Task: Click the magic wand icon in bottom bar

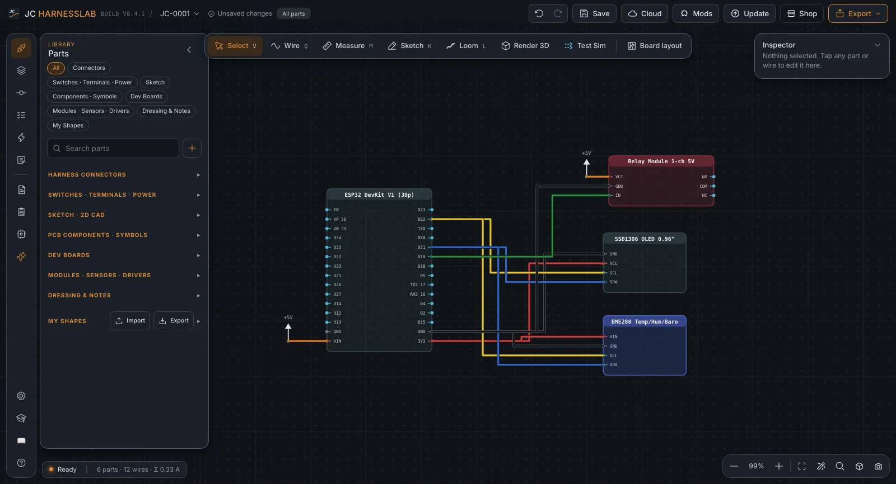Action: [x=821, y=466]
